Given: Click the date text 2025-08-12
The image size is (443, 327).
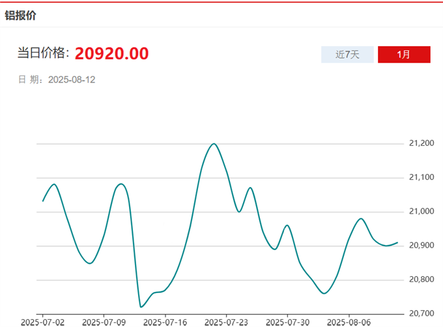Looking at the screenshot, I should coord(72,79).
